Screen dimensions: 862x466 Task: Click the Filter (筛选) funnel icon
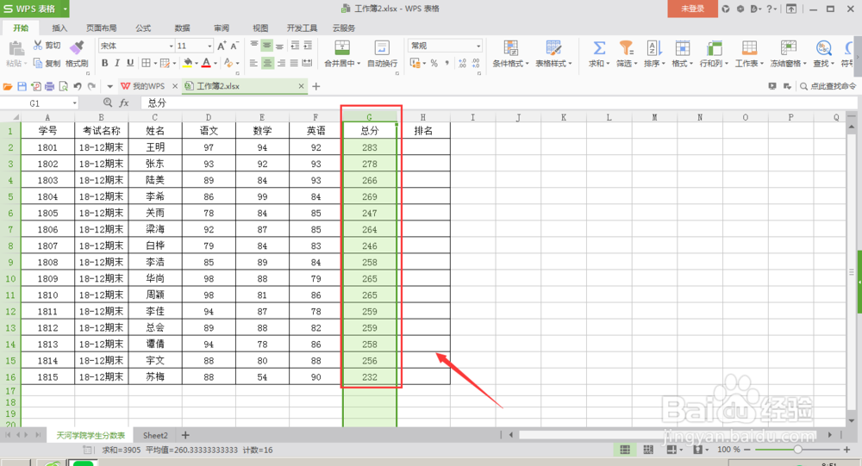(626, 48)
